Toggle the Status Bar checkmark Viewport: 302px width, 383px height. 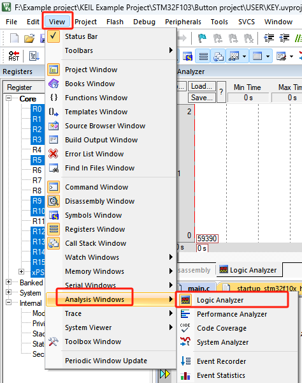pyautogui.click(x=54, y=36)
